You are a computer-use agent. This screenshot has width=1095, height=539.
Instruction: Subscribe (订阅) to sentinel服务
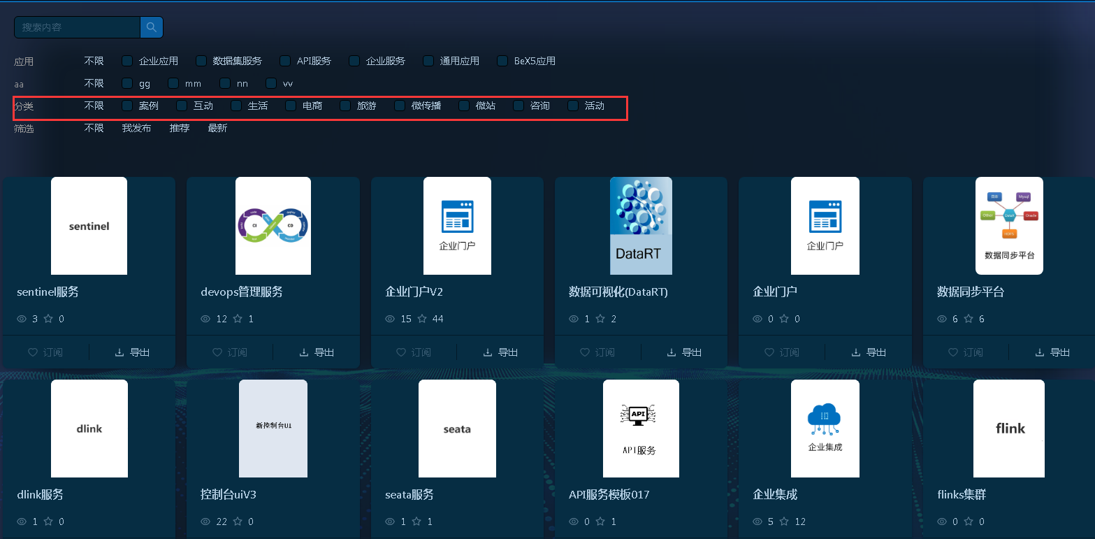click(x=45, y=352)
